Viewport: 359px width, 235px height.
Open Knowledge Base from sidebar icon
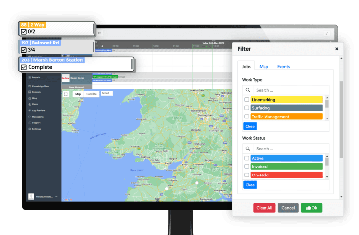click(29, 86)
